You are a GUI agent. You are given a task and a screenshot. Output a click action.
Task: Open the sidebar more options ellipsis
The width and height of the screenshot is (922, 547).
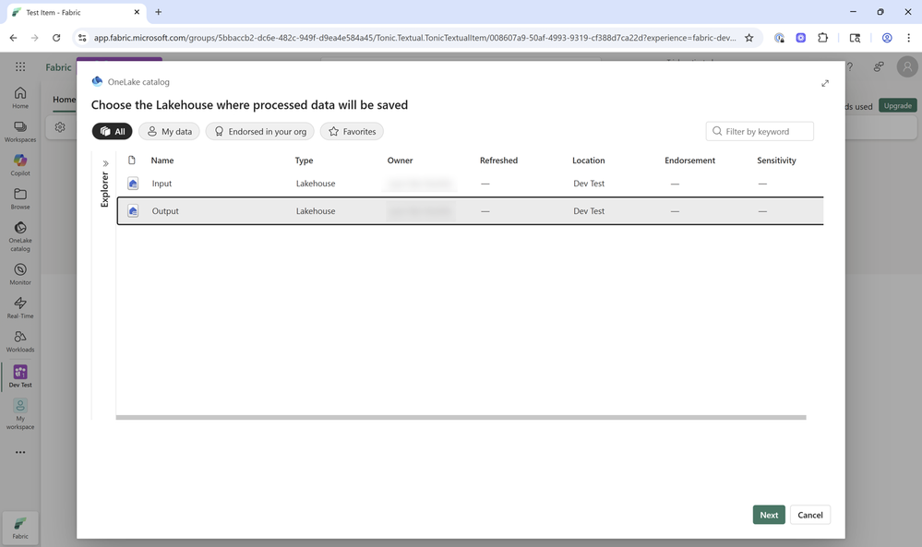click(x=20, y=452)
